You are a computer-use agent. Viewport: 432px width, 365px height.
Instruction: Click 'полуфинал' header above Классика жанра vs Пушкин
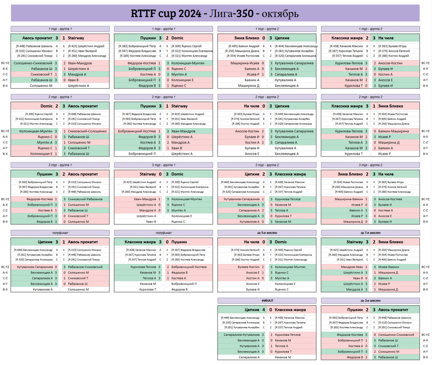click(x=163, y=233)
